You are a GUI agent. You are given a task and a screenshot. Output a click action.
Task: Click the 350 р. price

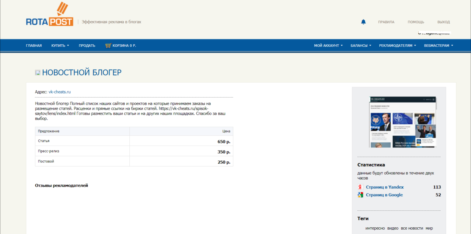pyautogui.click(x=224, y=152)
